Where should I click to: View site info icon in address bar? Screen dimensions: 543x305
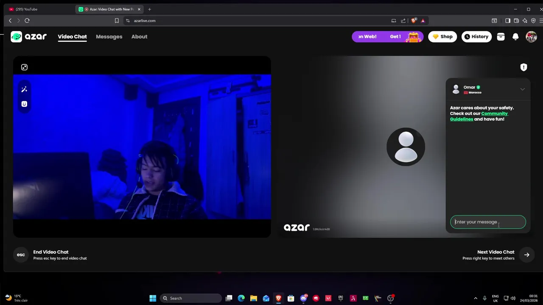[x=128, y=20]
